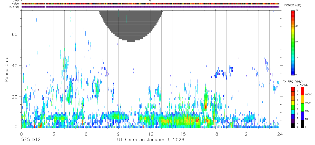315x145 pixels.
Task: Select the 13 label on the TX FRQ scale
Action: pos(297,109)
